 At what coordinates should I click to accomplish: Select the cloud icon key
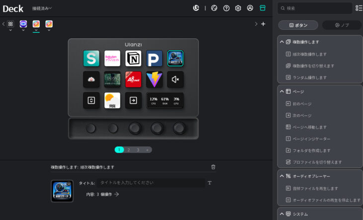pyautogui.click(x=91, y=80)
